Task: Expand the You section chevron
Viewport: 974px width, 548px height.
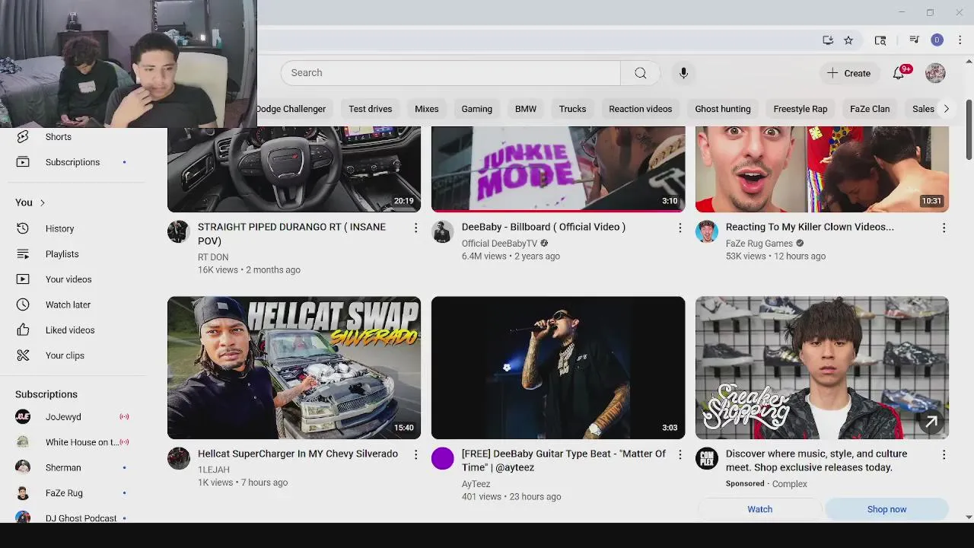Action: click(43, 202)
